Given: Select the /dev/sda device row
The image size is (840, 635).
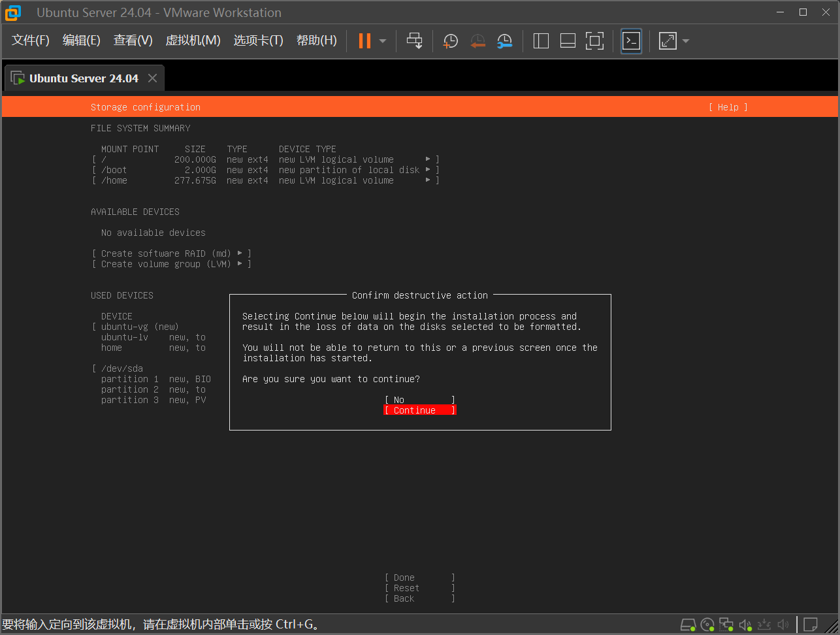Looking at the screenshot, I should [121, 368].
